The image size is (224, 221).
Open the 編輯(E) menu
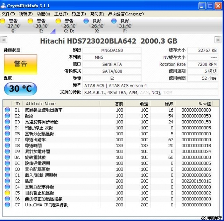[x=26, y=14]
